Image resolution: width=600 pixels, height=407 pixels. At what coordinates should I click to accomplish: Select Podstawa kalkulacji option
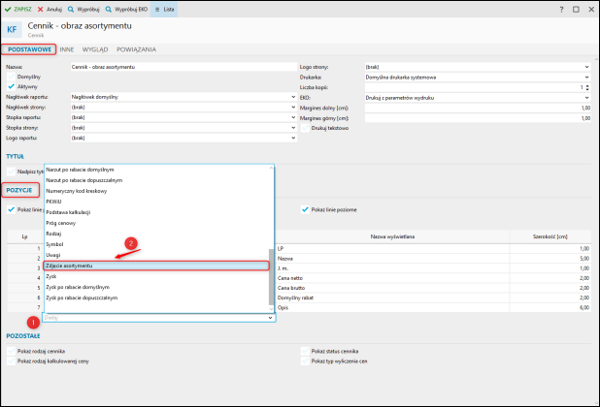pyautogui.click(x=156, y=212)
